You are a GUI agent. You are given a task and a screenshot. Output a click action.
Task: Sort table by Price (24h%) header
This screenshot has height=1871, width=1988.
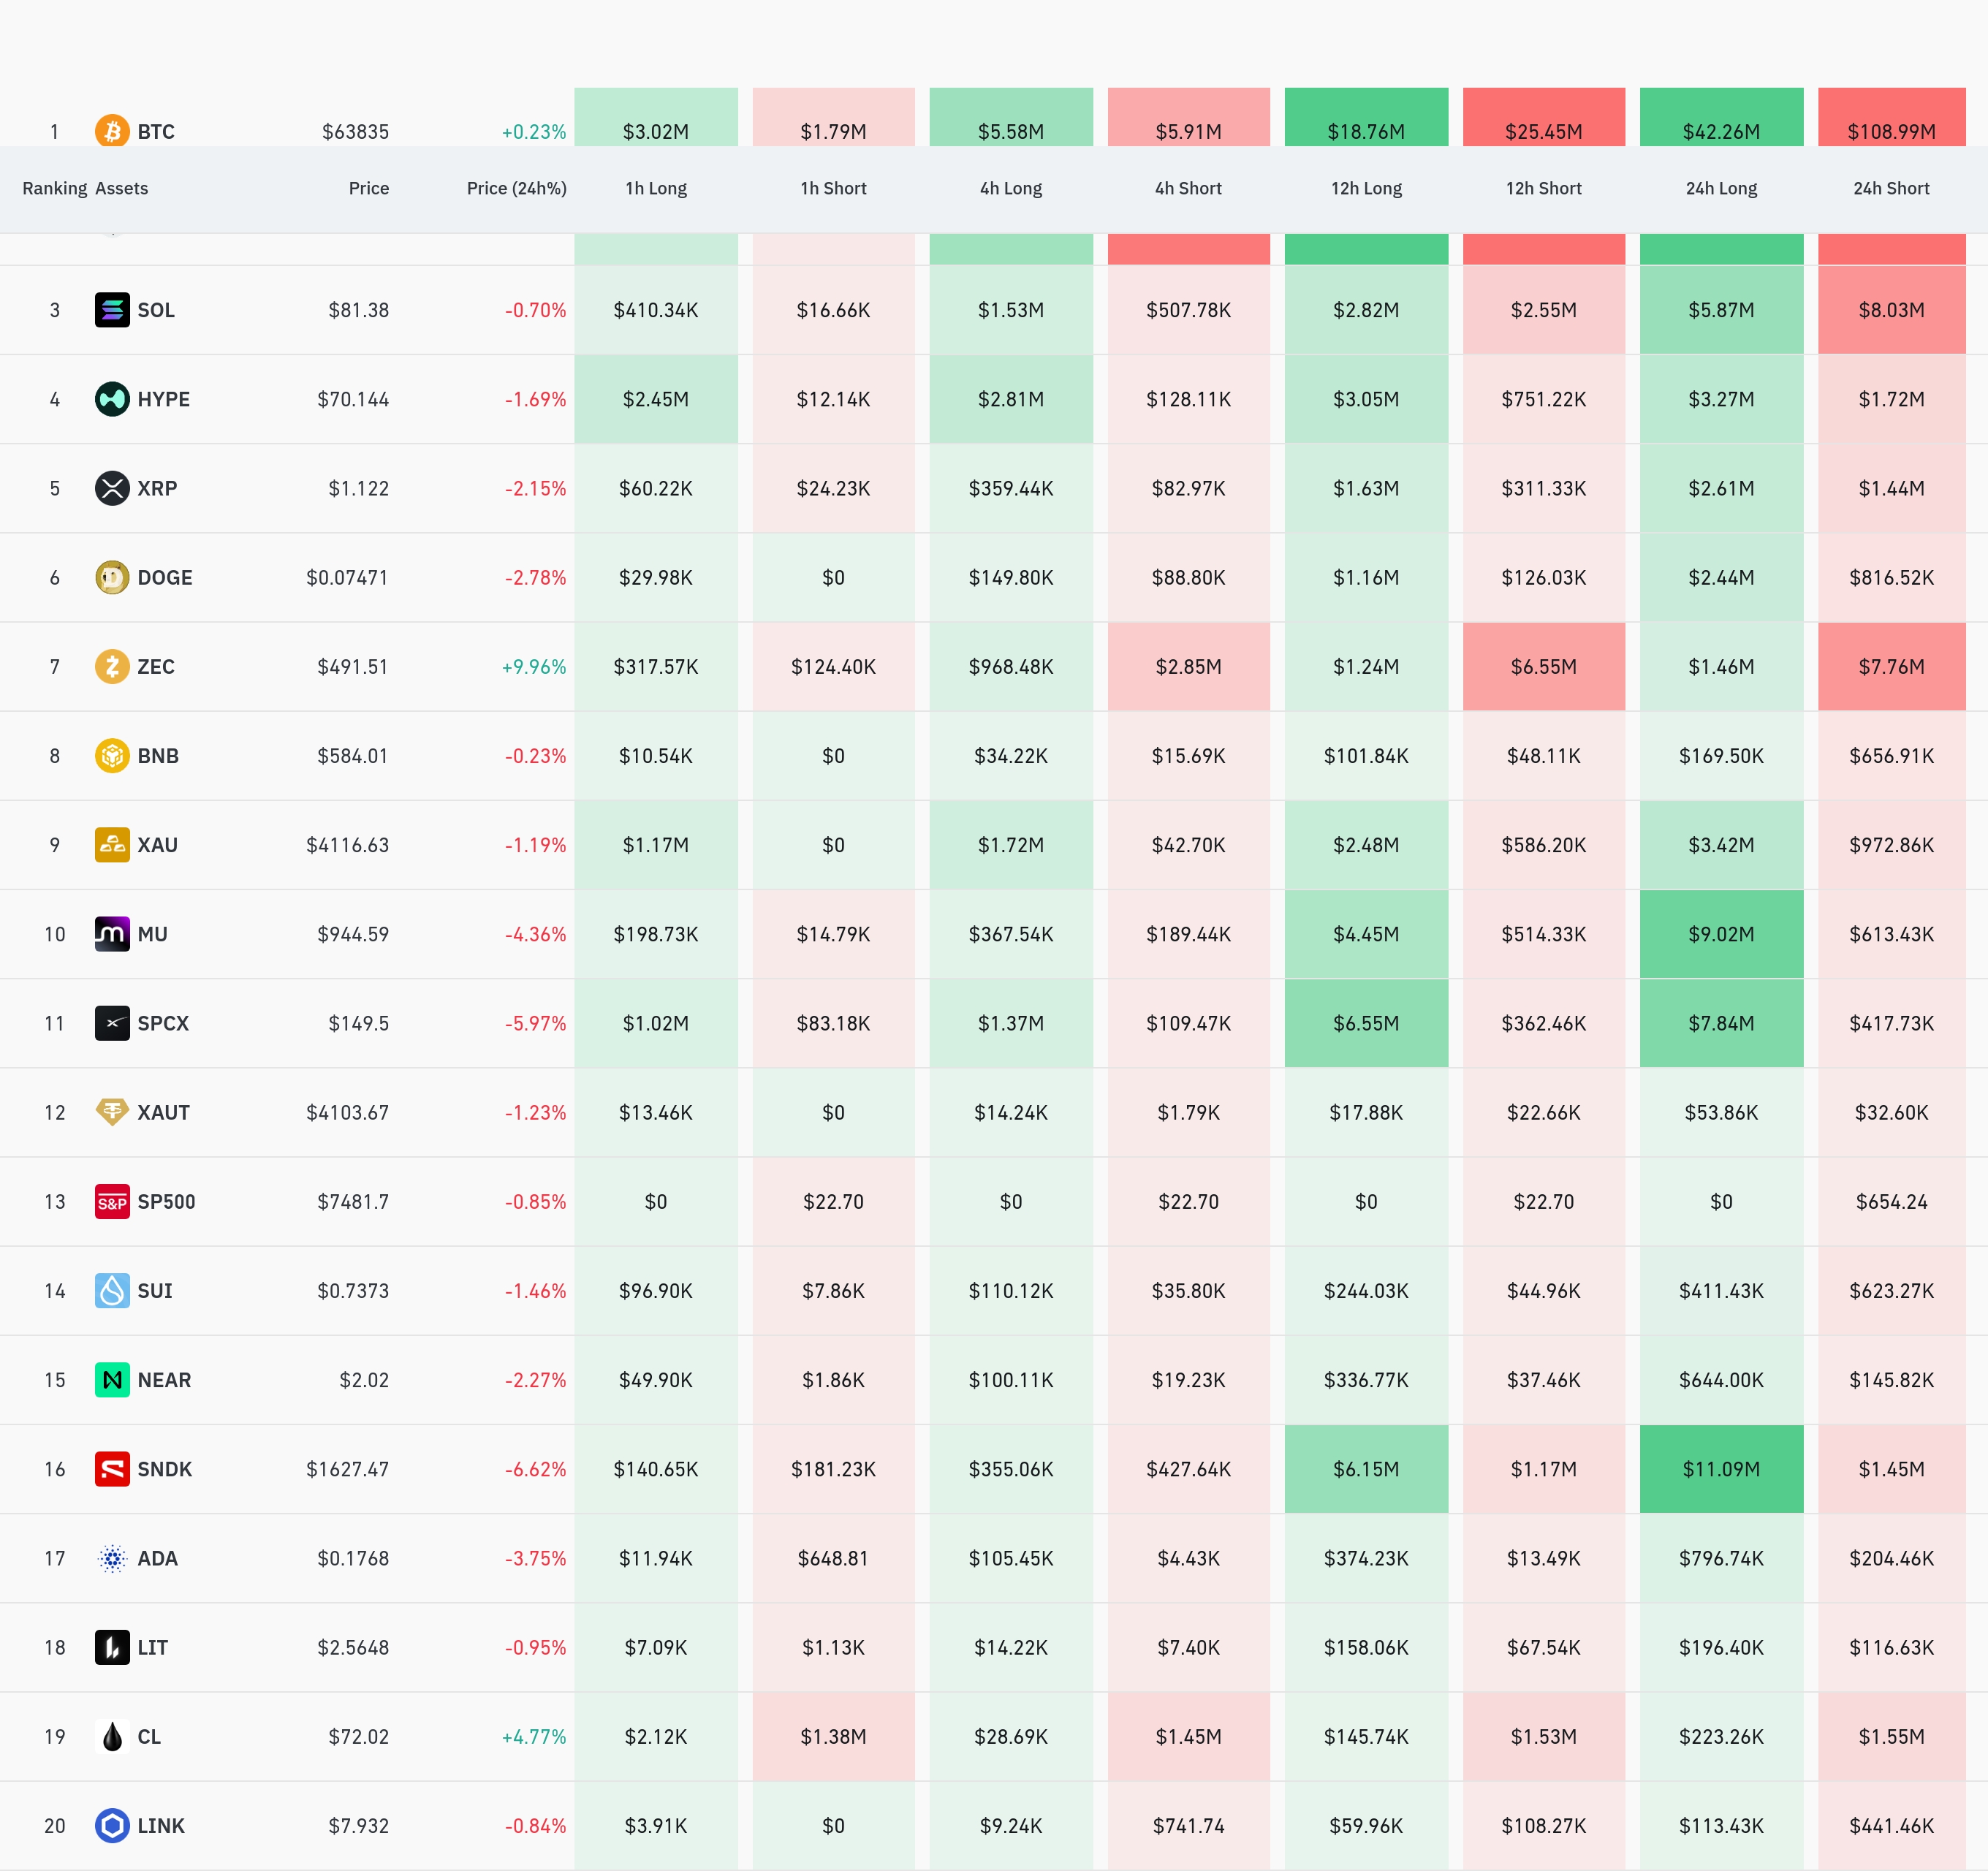(x=516, y=188)
